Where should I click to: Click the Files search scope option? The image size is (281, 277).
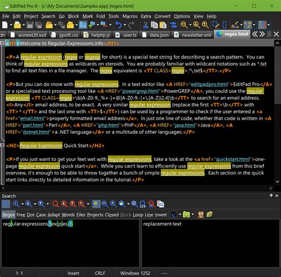point(81,215)
